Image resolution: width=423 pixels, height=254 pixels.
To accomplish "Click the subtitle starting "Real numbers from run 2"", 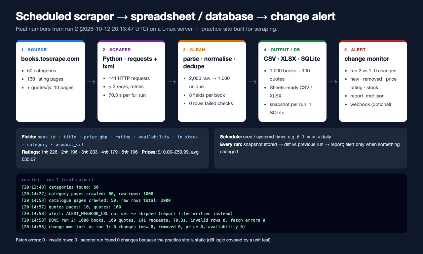I will (146, 29).
